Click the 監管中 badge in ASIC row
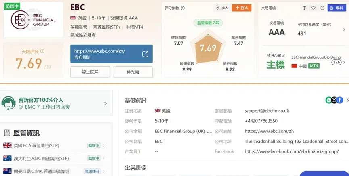This screenshot has width=349, height=176. coord(94,158)
